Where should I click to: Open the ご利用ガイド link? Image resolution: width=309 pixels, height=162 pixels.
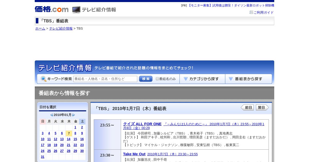[263, 12]
